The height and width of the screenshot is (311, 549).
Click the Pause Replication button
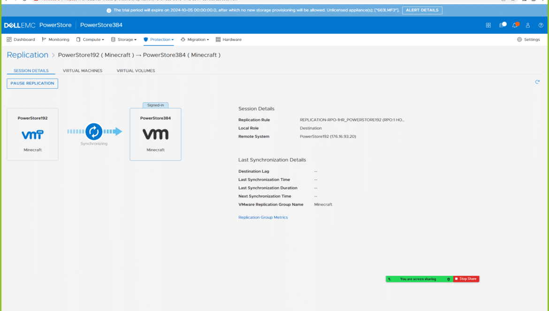point(32,83)
